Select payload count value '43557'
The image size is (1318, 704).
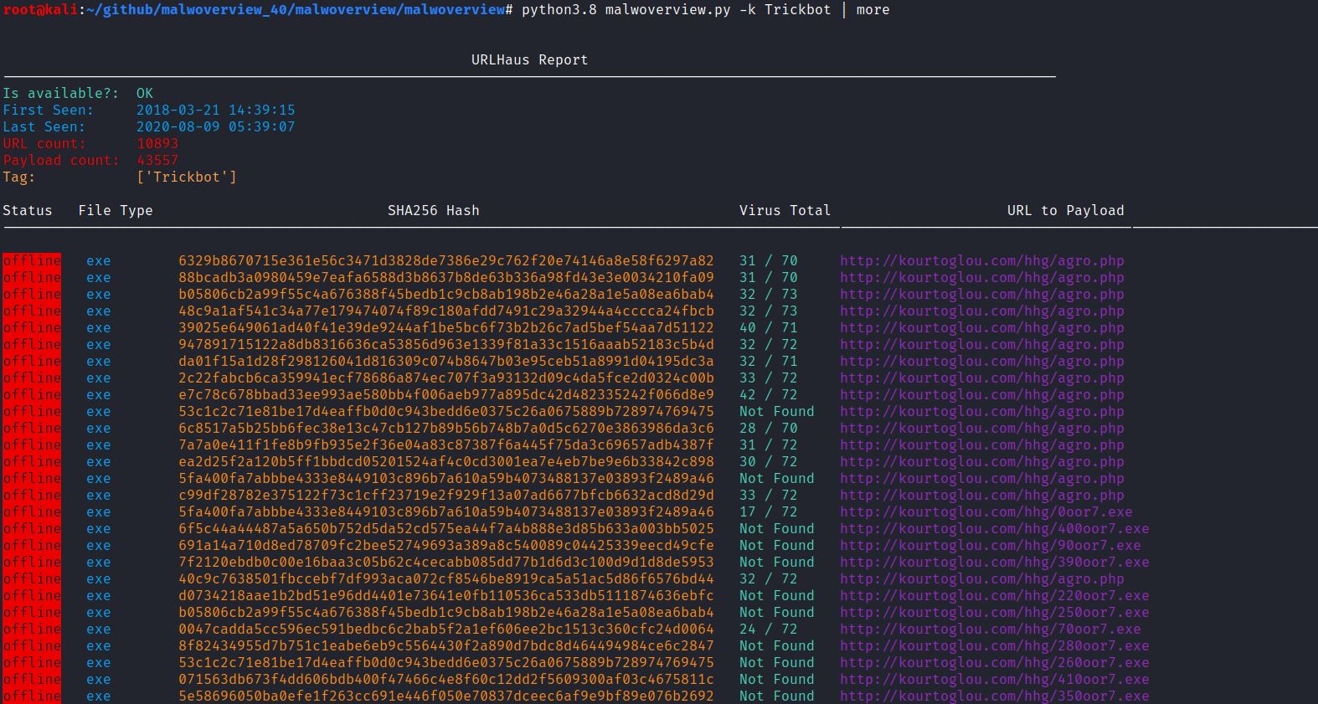tap(157, 161)
